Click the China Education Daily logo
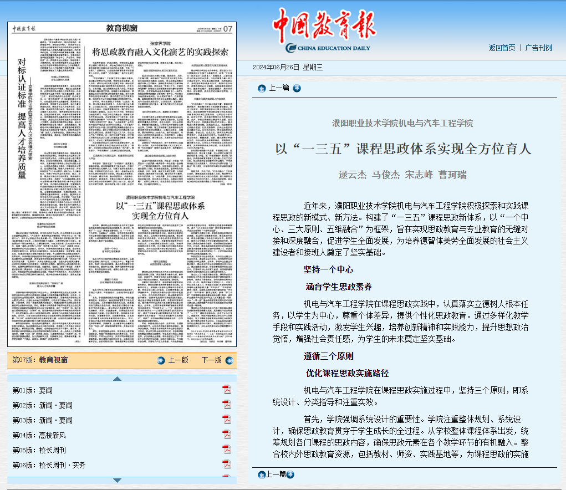 tap(324, 30)
